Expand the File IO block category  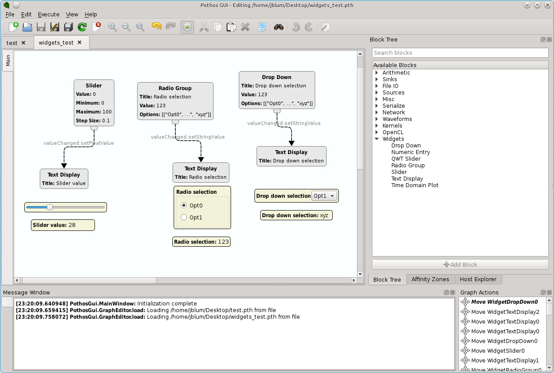pos(377,86)
